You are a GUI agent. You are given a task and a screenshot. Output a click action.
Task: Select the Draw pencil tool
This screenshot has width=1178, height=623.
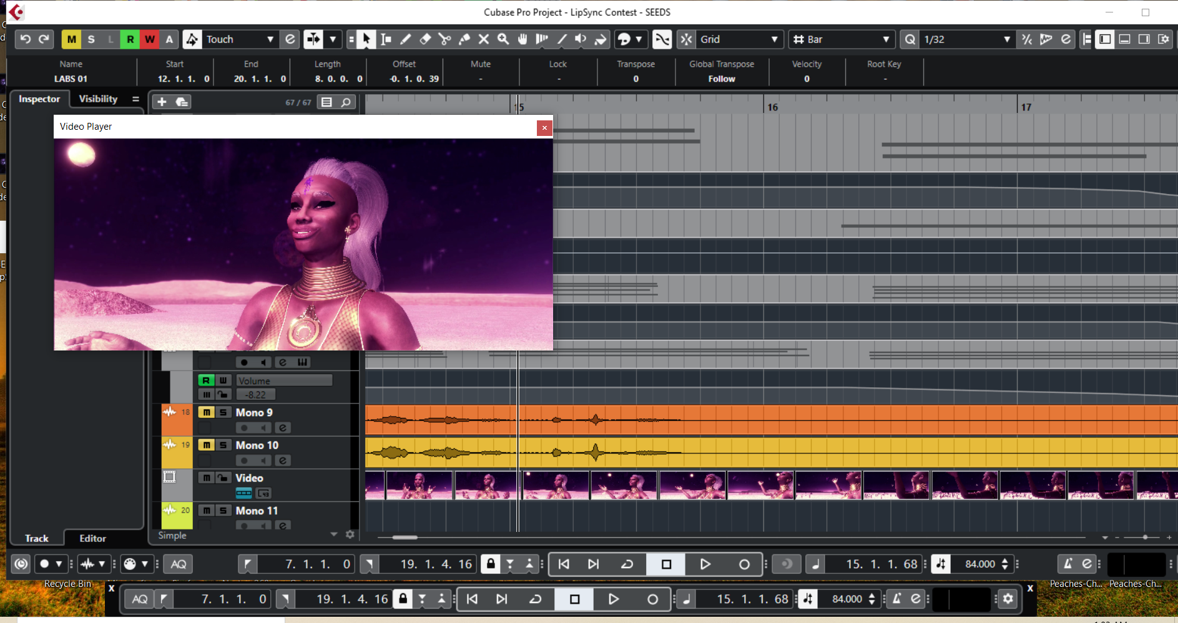(x=406, y=39)
